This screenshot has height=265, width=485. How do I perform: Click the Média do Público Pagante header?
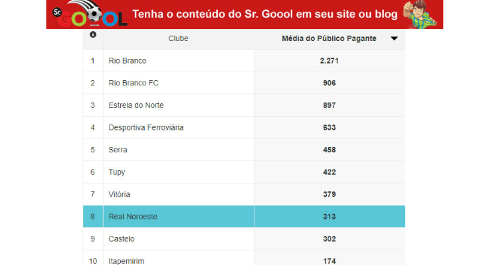(x=330, y=38)
